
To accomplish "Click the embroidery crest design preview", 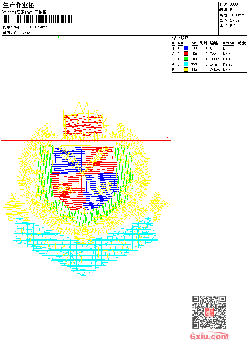I will point(86,189).
